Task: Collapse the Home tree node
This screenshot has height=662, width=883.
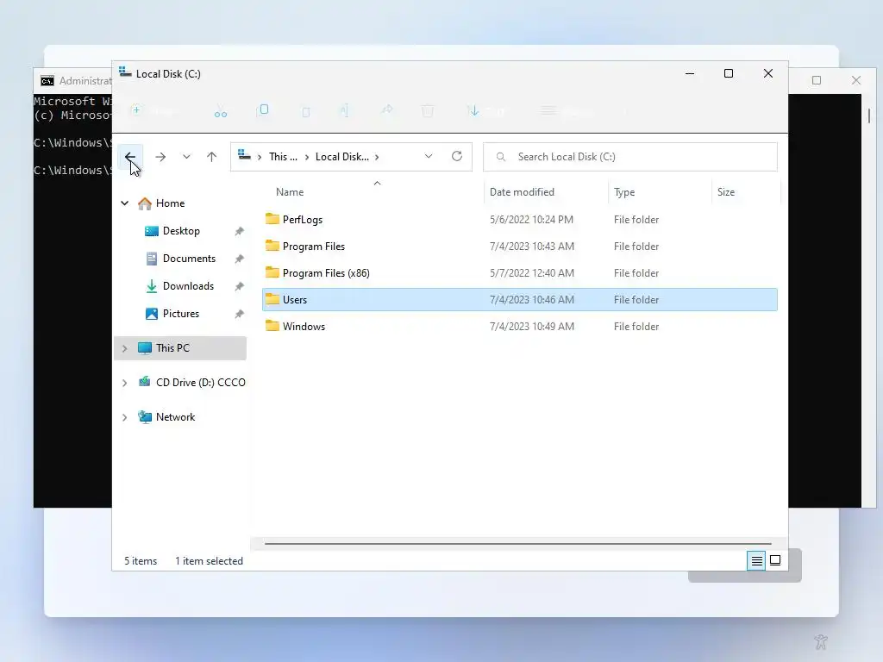Action: coord(124,203)
